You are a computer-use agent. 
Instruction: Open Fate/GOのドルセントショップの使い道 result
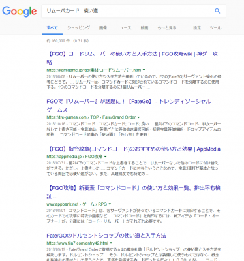pyautogui.click(x=106, y=236)
